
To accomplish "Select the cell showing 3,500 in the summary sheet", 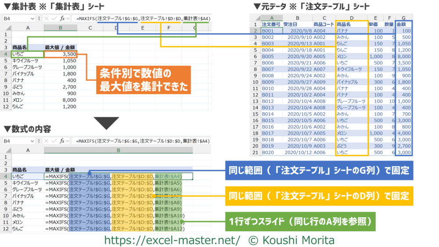I will pyautogui.click(x=61, y=54).
